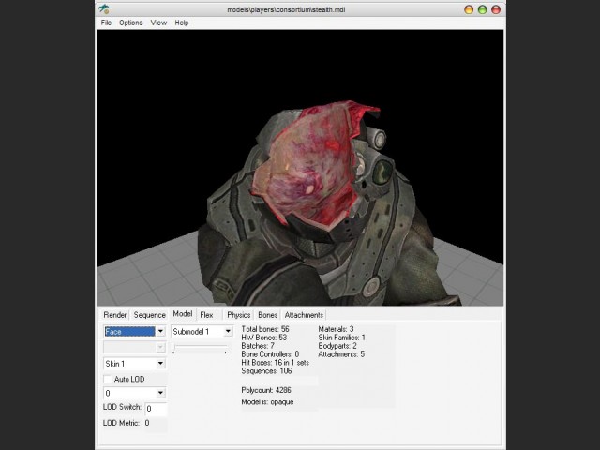Click the 3D model viewport
Viewport: 600px width, 450px height.
click(x=300, y=168)
